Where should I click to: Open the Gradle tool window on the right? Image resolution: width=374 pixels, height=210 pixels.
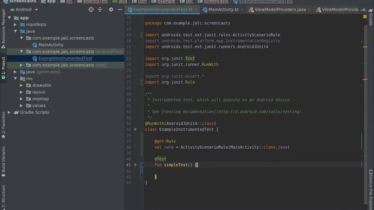(370, 17)
